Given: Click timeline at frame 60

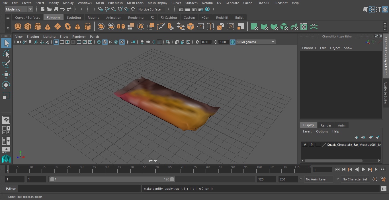Looking at the screenshot, I should [157, 169].
